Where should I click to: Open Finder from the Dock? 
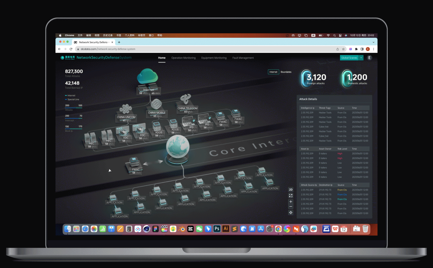click(67, 229)
